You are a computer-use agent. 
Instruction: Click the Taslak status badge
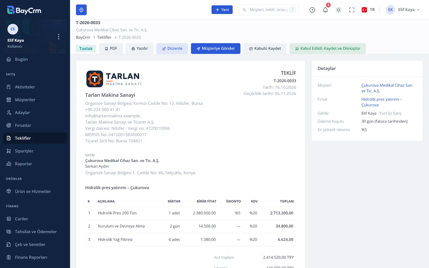tap(86, 49)
